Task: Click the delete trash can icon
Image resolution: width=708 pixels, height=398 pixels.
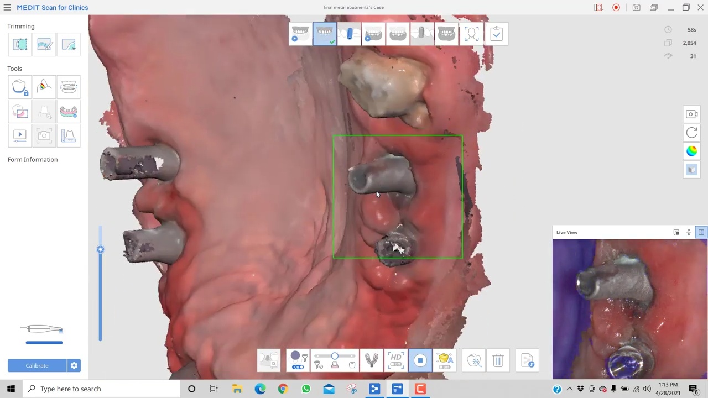Action: (498, 361)
